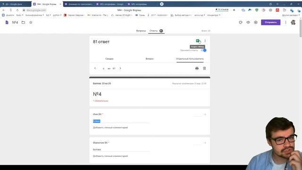Image resolution: width=302 pixels, height=170 pixels.
Task: Open the Вопрос tab
Action: [x=150, y=59]
